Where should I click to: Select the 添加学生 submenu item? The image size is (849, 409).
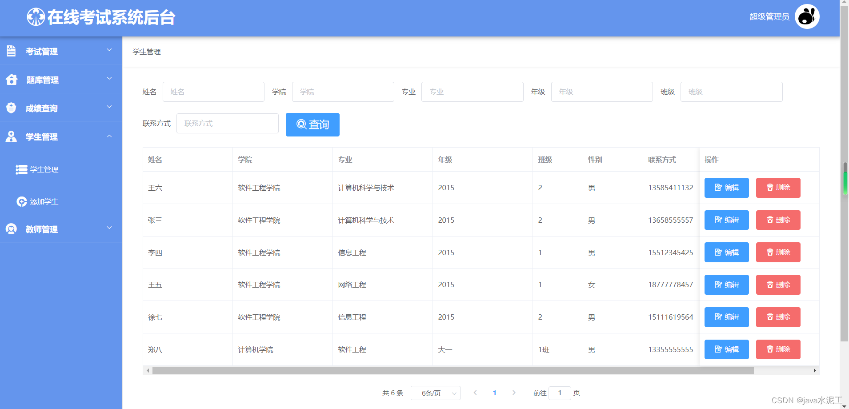coord(61,201)
